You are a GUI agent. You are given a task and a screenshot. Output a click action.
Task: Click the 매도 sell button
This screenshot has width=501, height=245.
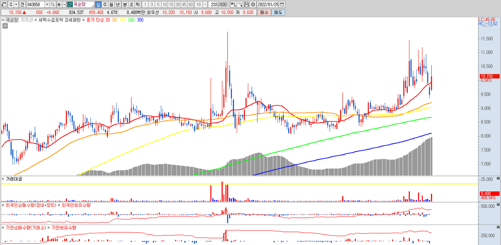coord(278,12)
